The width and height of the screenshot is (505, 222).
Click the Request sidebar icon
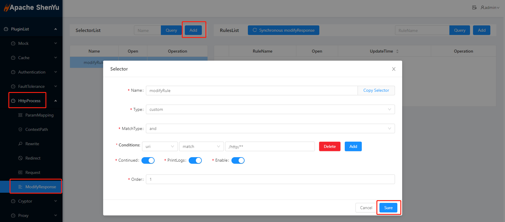[x=20, y=172]
